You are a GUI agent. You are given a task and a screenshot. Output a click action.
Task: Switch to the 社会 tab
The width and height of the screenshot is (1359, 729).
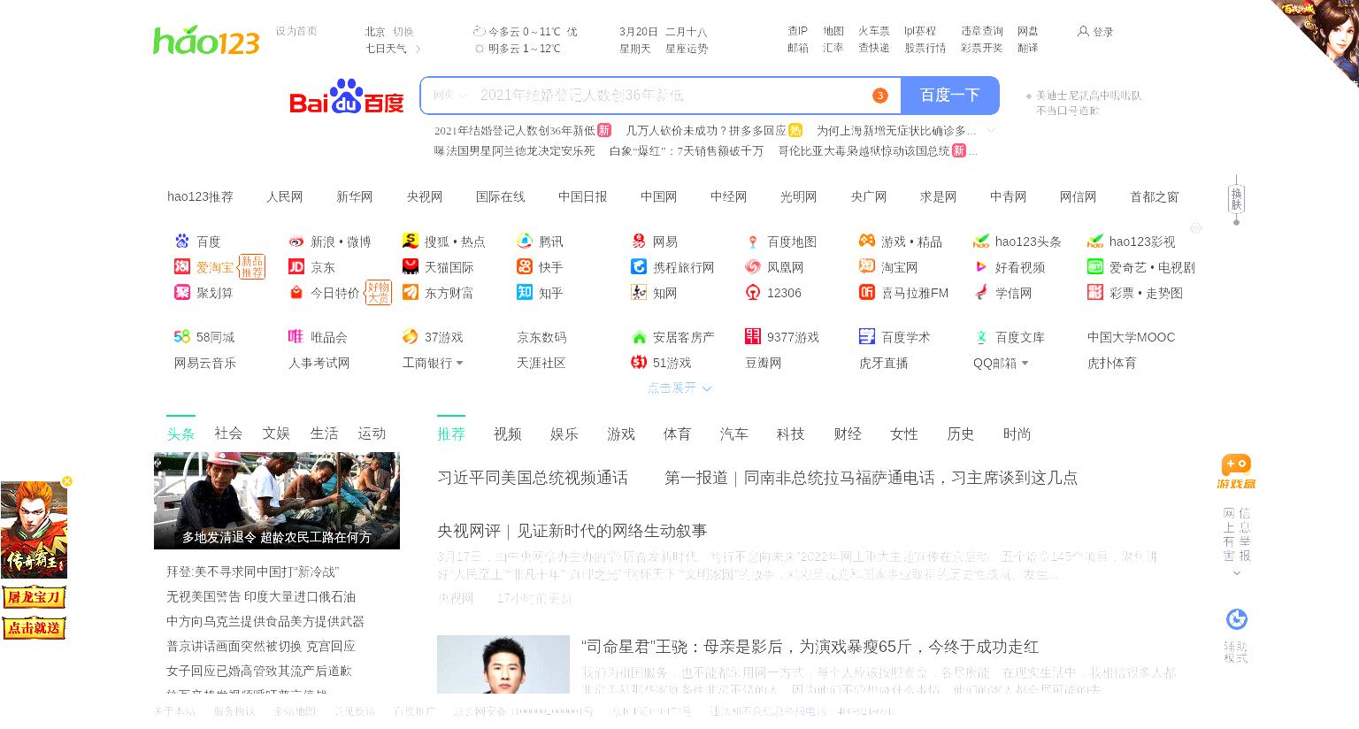point(228,434)
